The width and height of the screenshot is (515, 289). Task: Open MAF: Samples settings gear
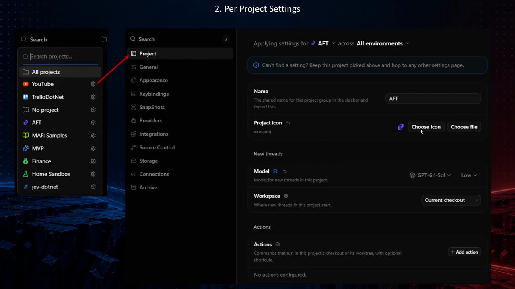pos(93,135)
